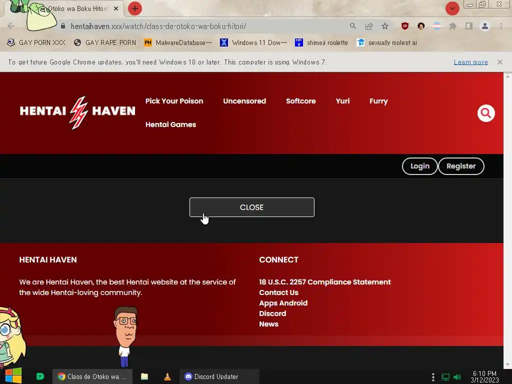Image resolution: width=512 pixels, height=384 pixels.
Task: Click the taskbar clock 6:10 PM
Action: pyautogui.click(x=484, y=376)
